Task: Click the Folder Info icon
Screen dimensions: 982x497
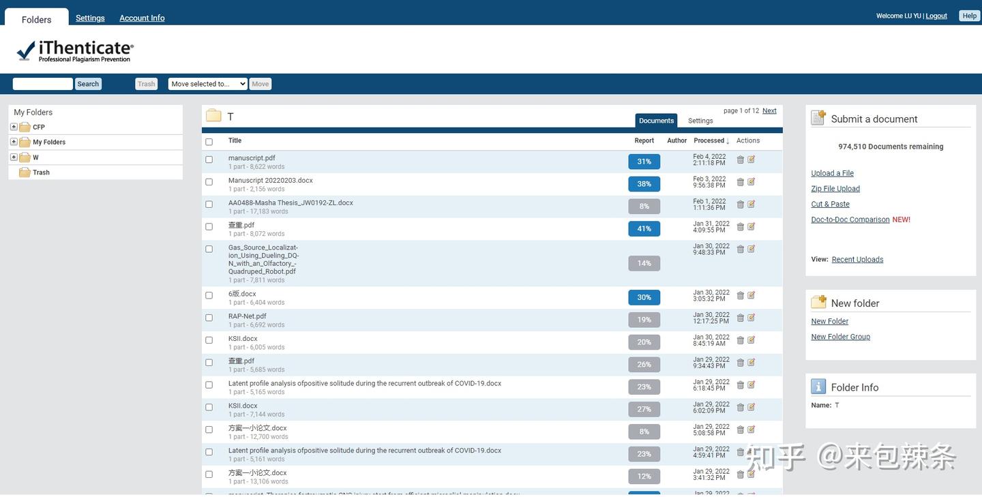Action: [x=818, y=387]
